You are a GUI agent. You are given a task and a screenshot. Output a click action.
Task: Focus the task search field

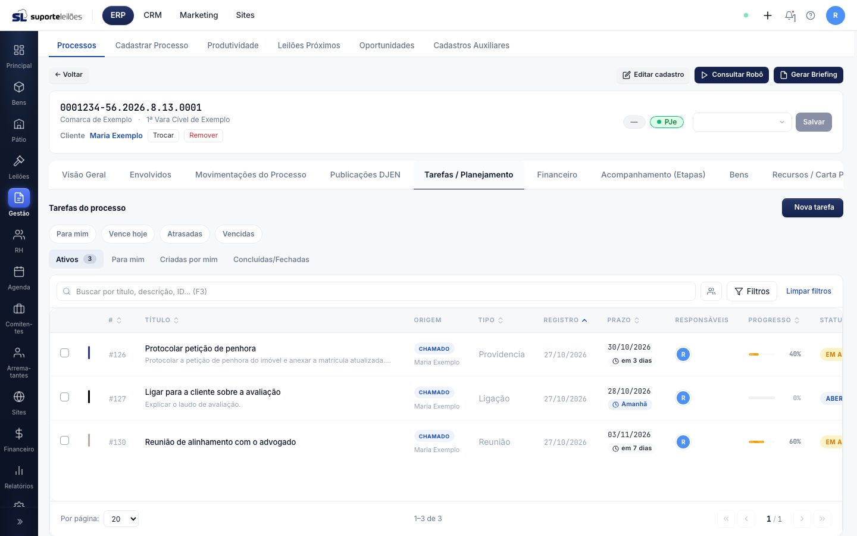point(376,291)
